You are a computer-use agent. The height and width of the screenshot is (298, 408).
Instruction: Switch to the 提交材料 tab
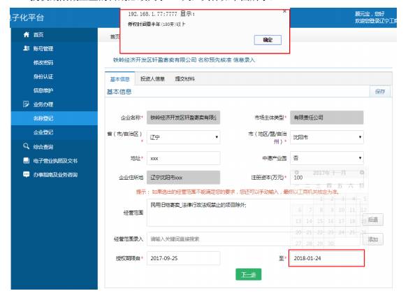184,78
